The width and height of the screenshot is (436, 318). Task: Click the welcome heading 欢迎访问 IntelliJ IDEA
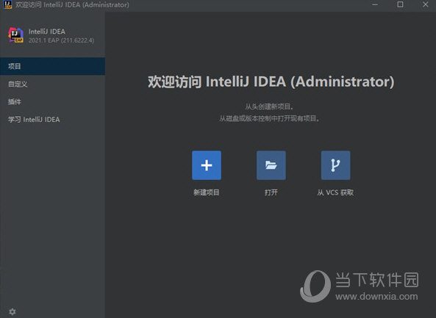point(271,82)
